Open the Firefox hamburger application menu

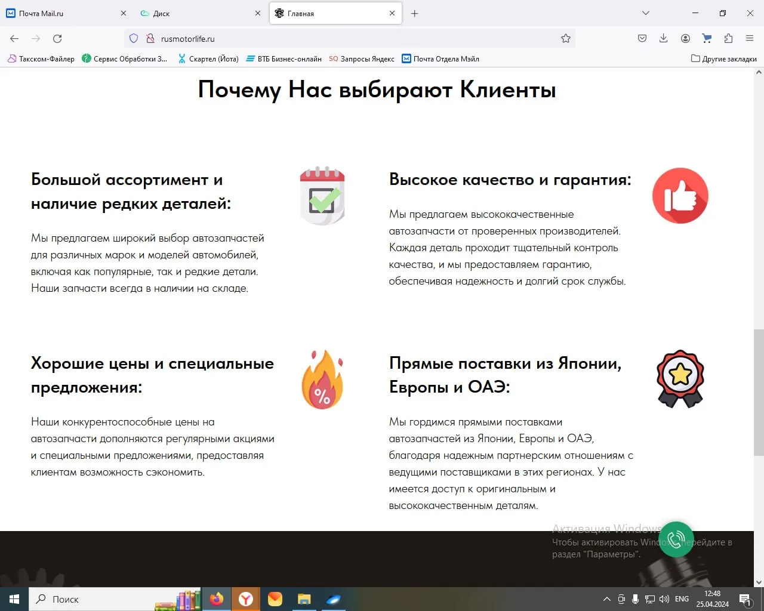750,39
